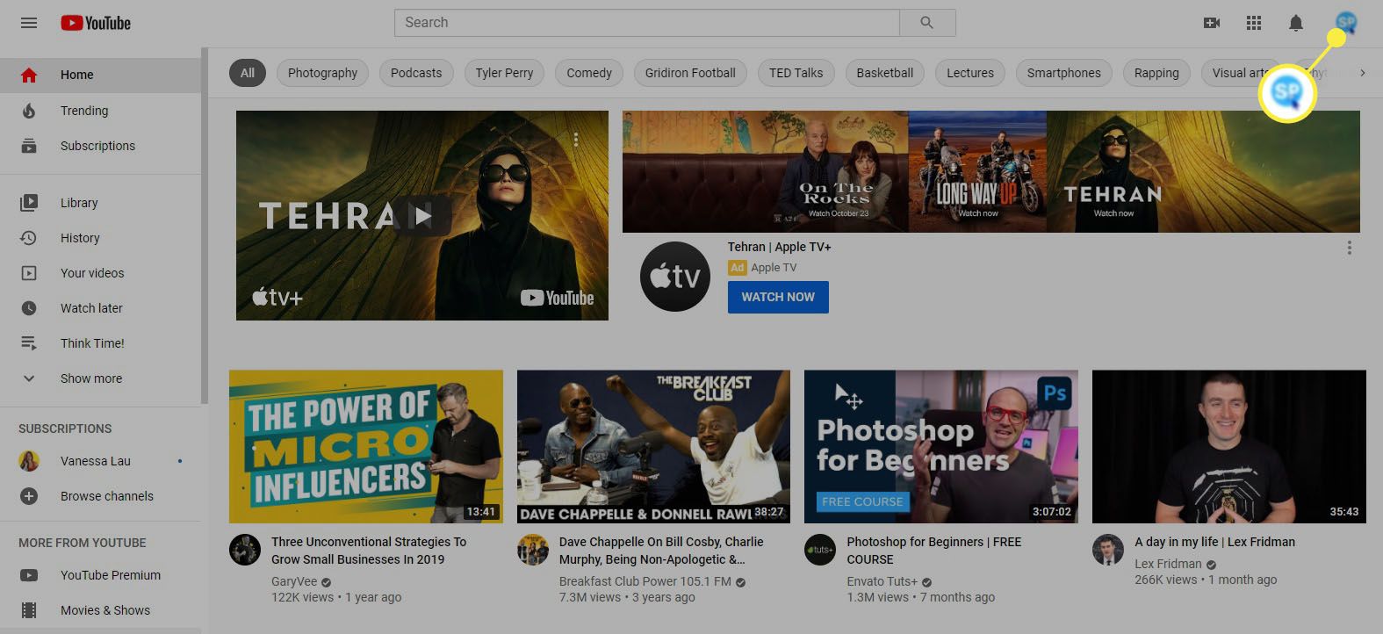Play the Tehran trailer video

point(422,215)
